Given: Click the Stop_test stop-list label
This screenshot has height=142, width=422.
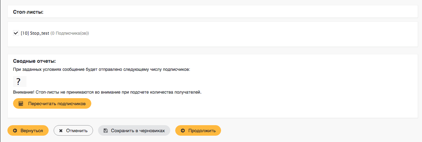Looking at the screenshot, I should click(39, 33).
